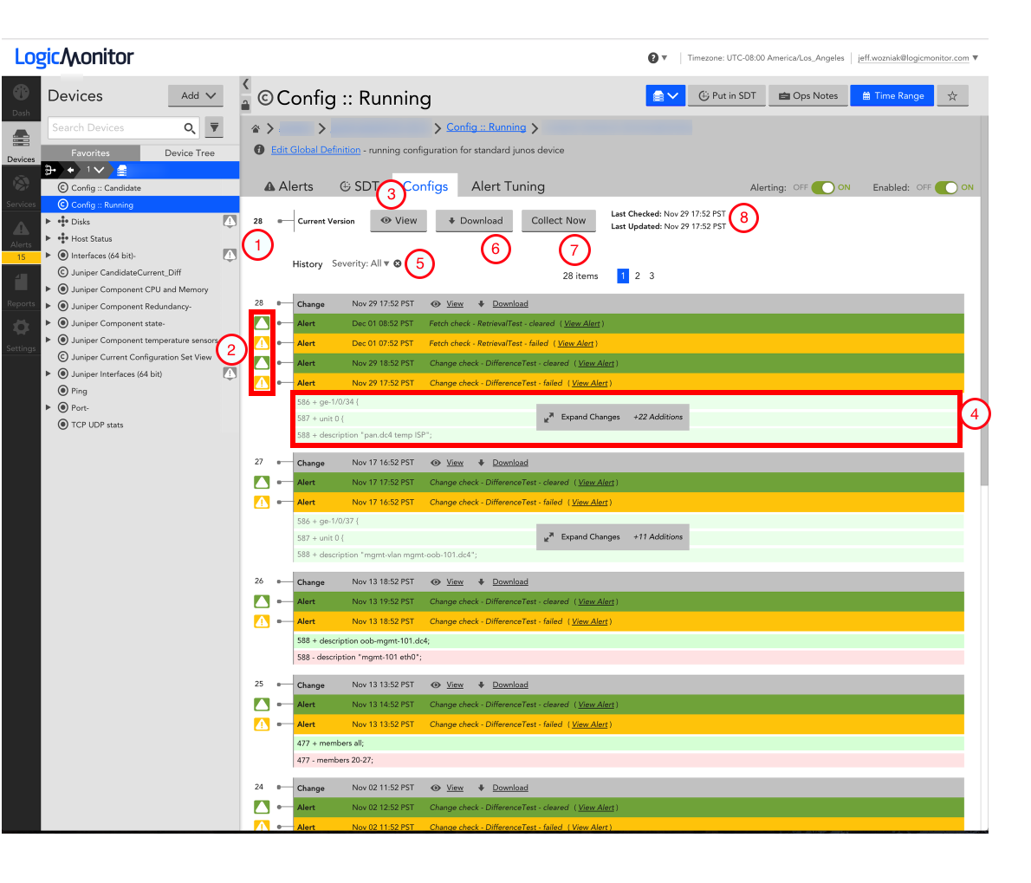Click the search magnifier in Devices panel
Image resolution: width=1031 pixels, height=883 pixels.
(189, 128)
